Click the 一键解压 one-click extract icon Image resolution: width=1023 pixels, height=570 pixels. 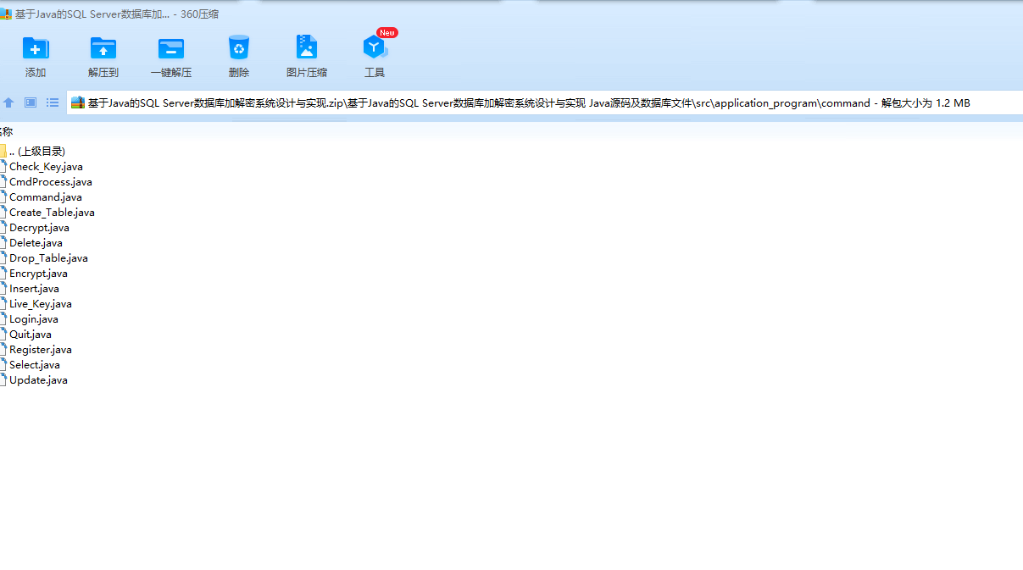171,47
